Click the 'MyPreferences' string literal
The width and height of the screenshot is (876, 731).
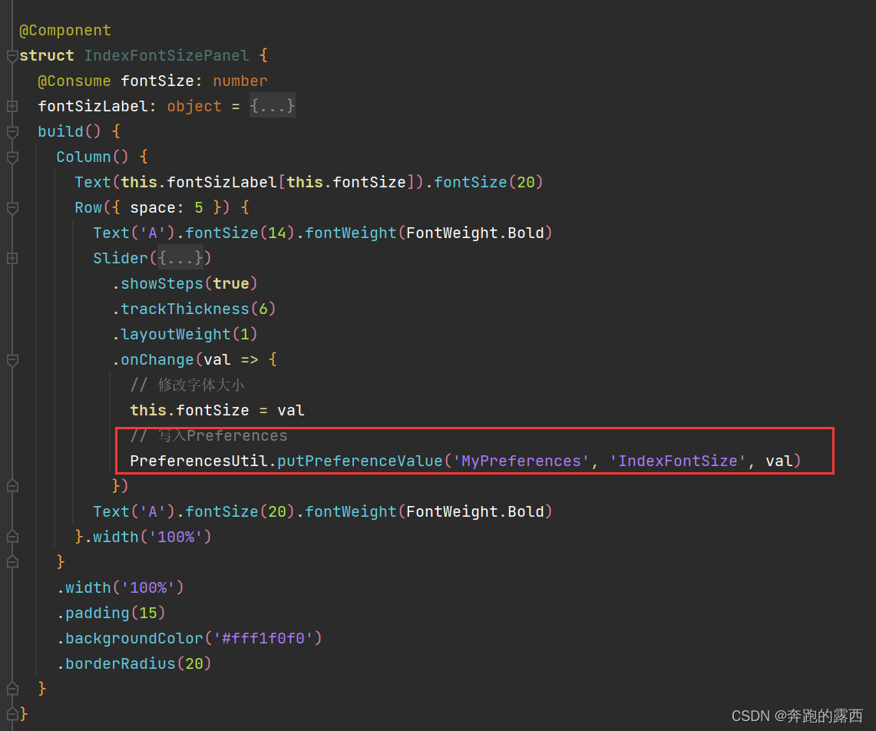coord(521,461)
